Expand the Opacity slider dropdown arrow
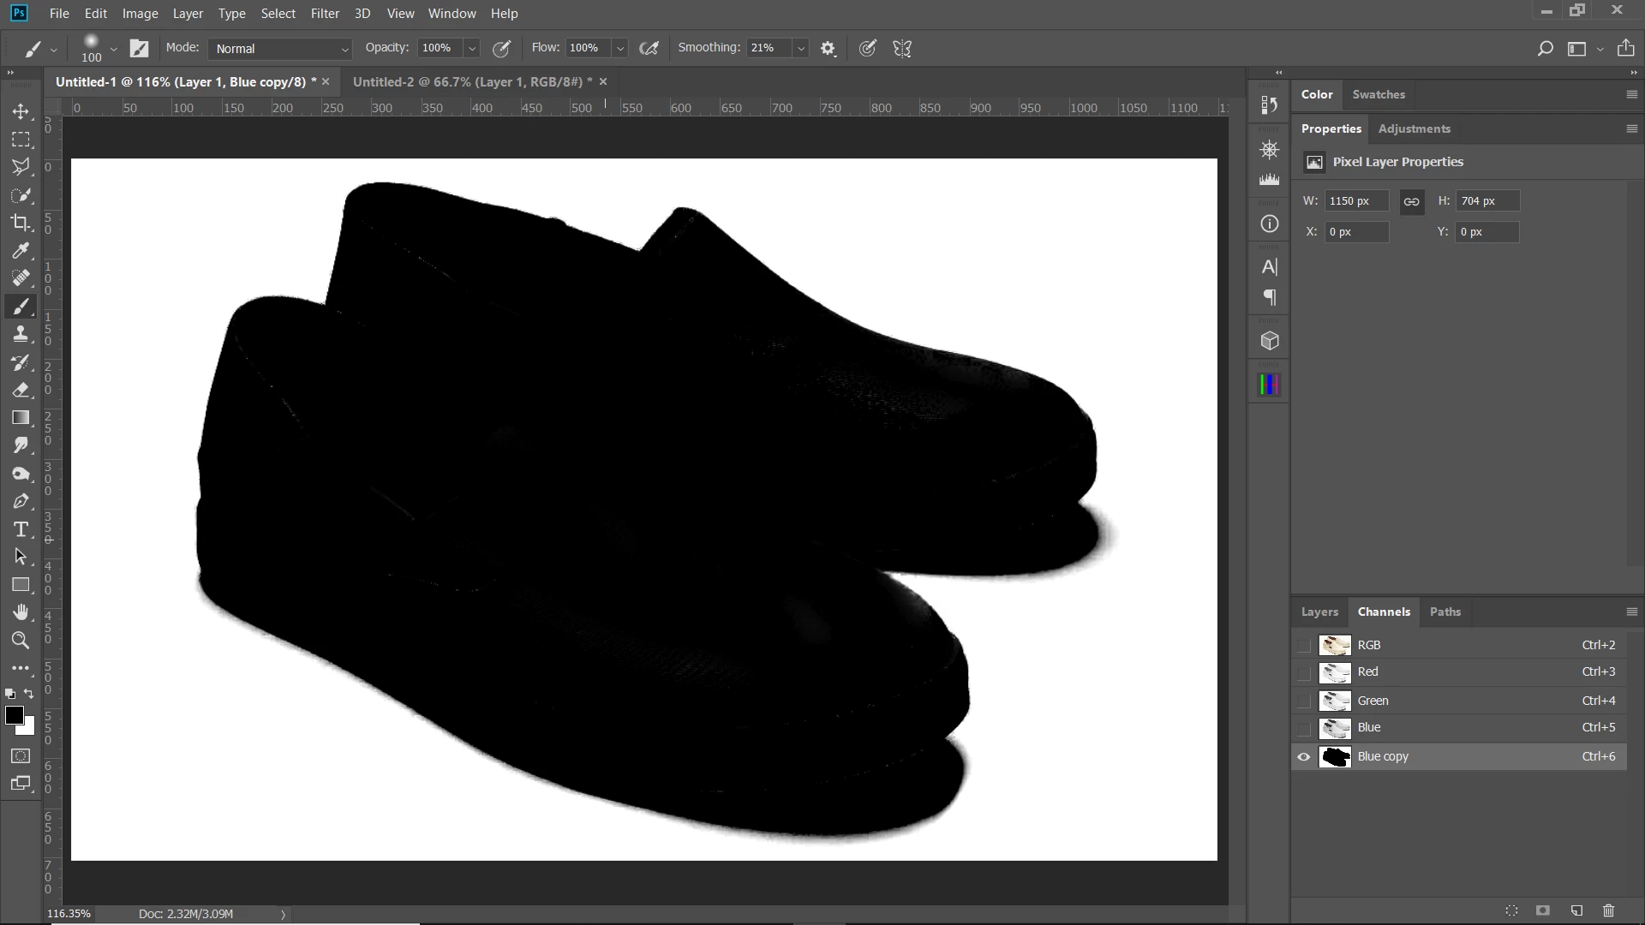The width and height of the screenshot is (1645, 925). (471, 49)
